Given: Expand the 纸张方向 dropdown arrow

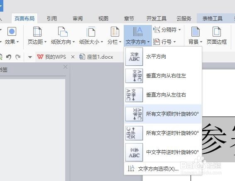Looking at the screenshot, I should (x=73, y=42).
